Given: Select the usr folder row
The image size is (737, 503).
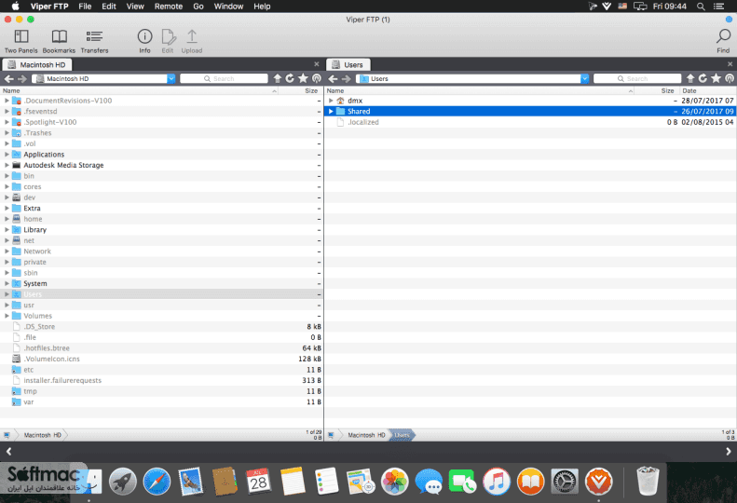Looking at the screenshot, I should pos(162,306).
